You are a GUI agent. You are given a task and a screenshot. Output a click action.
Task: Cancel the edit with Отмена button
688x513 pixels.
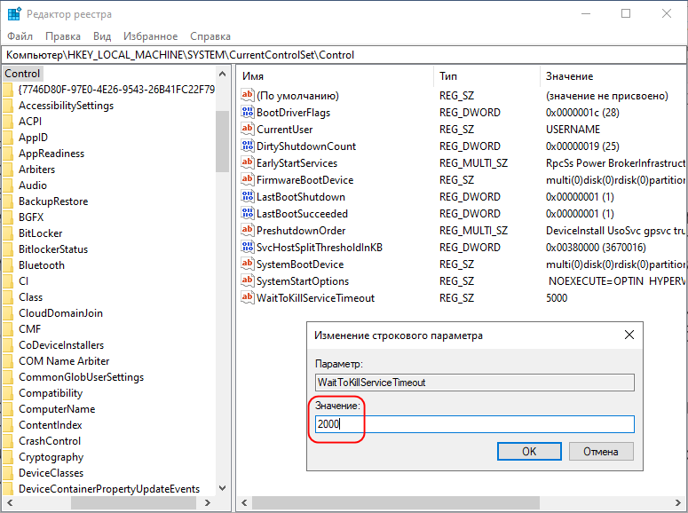601,451
